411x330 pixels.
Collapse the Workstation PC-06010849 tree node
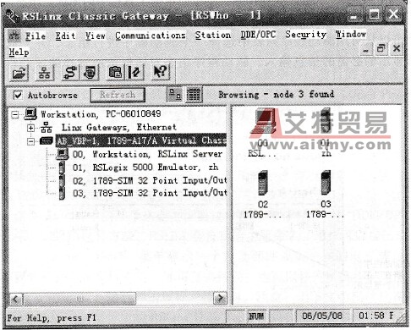[15, 114]
